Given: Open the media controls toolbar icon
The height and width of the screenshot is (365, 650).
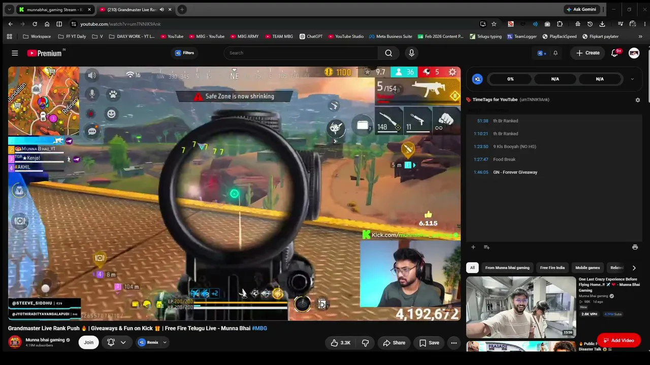Looking at the screenshot, I should click(621, 24).
